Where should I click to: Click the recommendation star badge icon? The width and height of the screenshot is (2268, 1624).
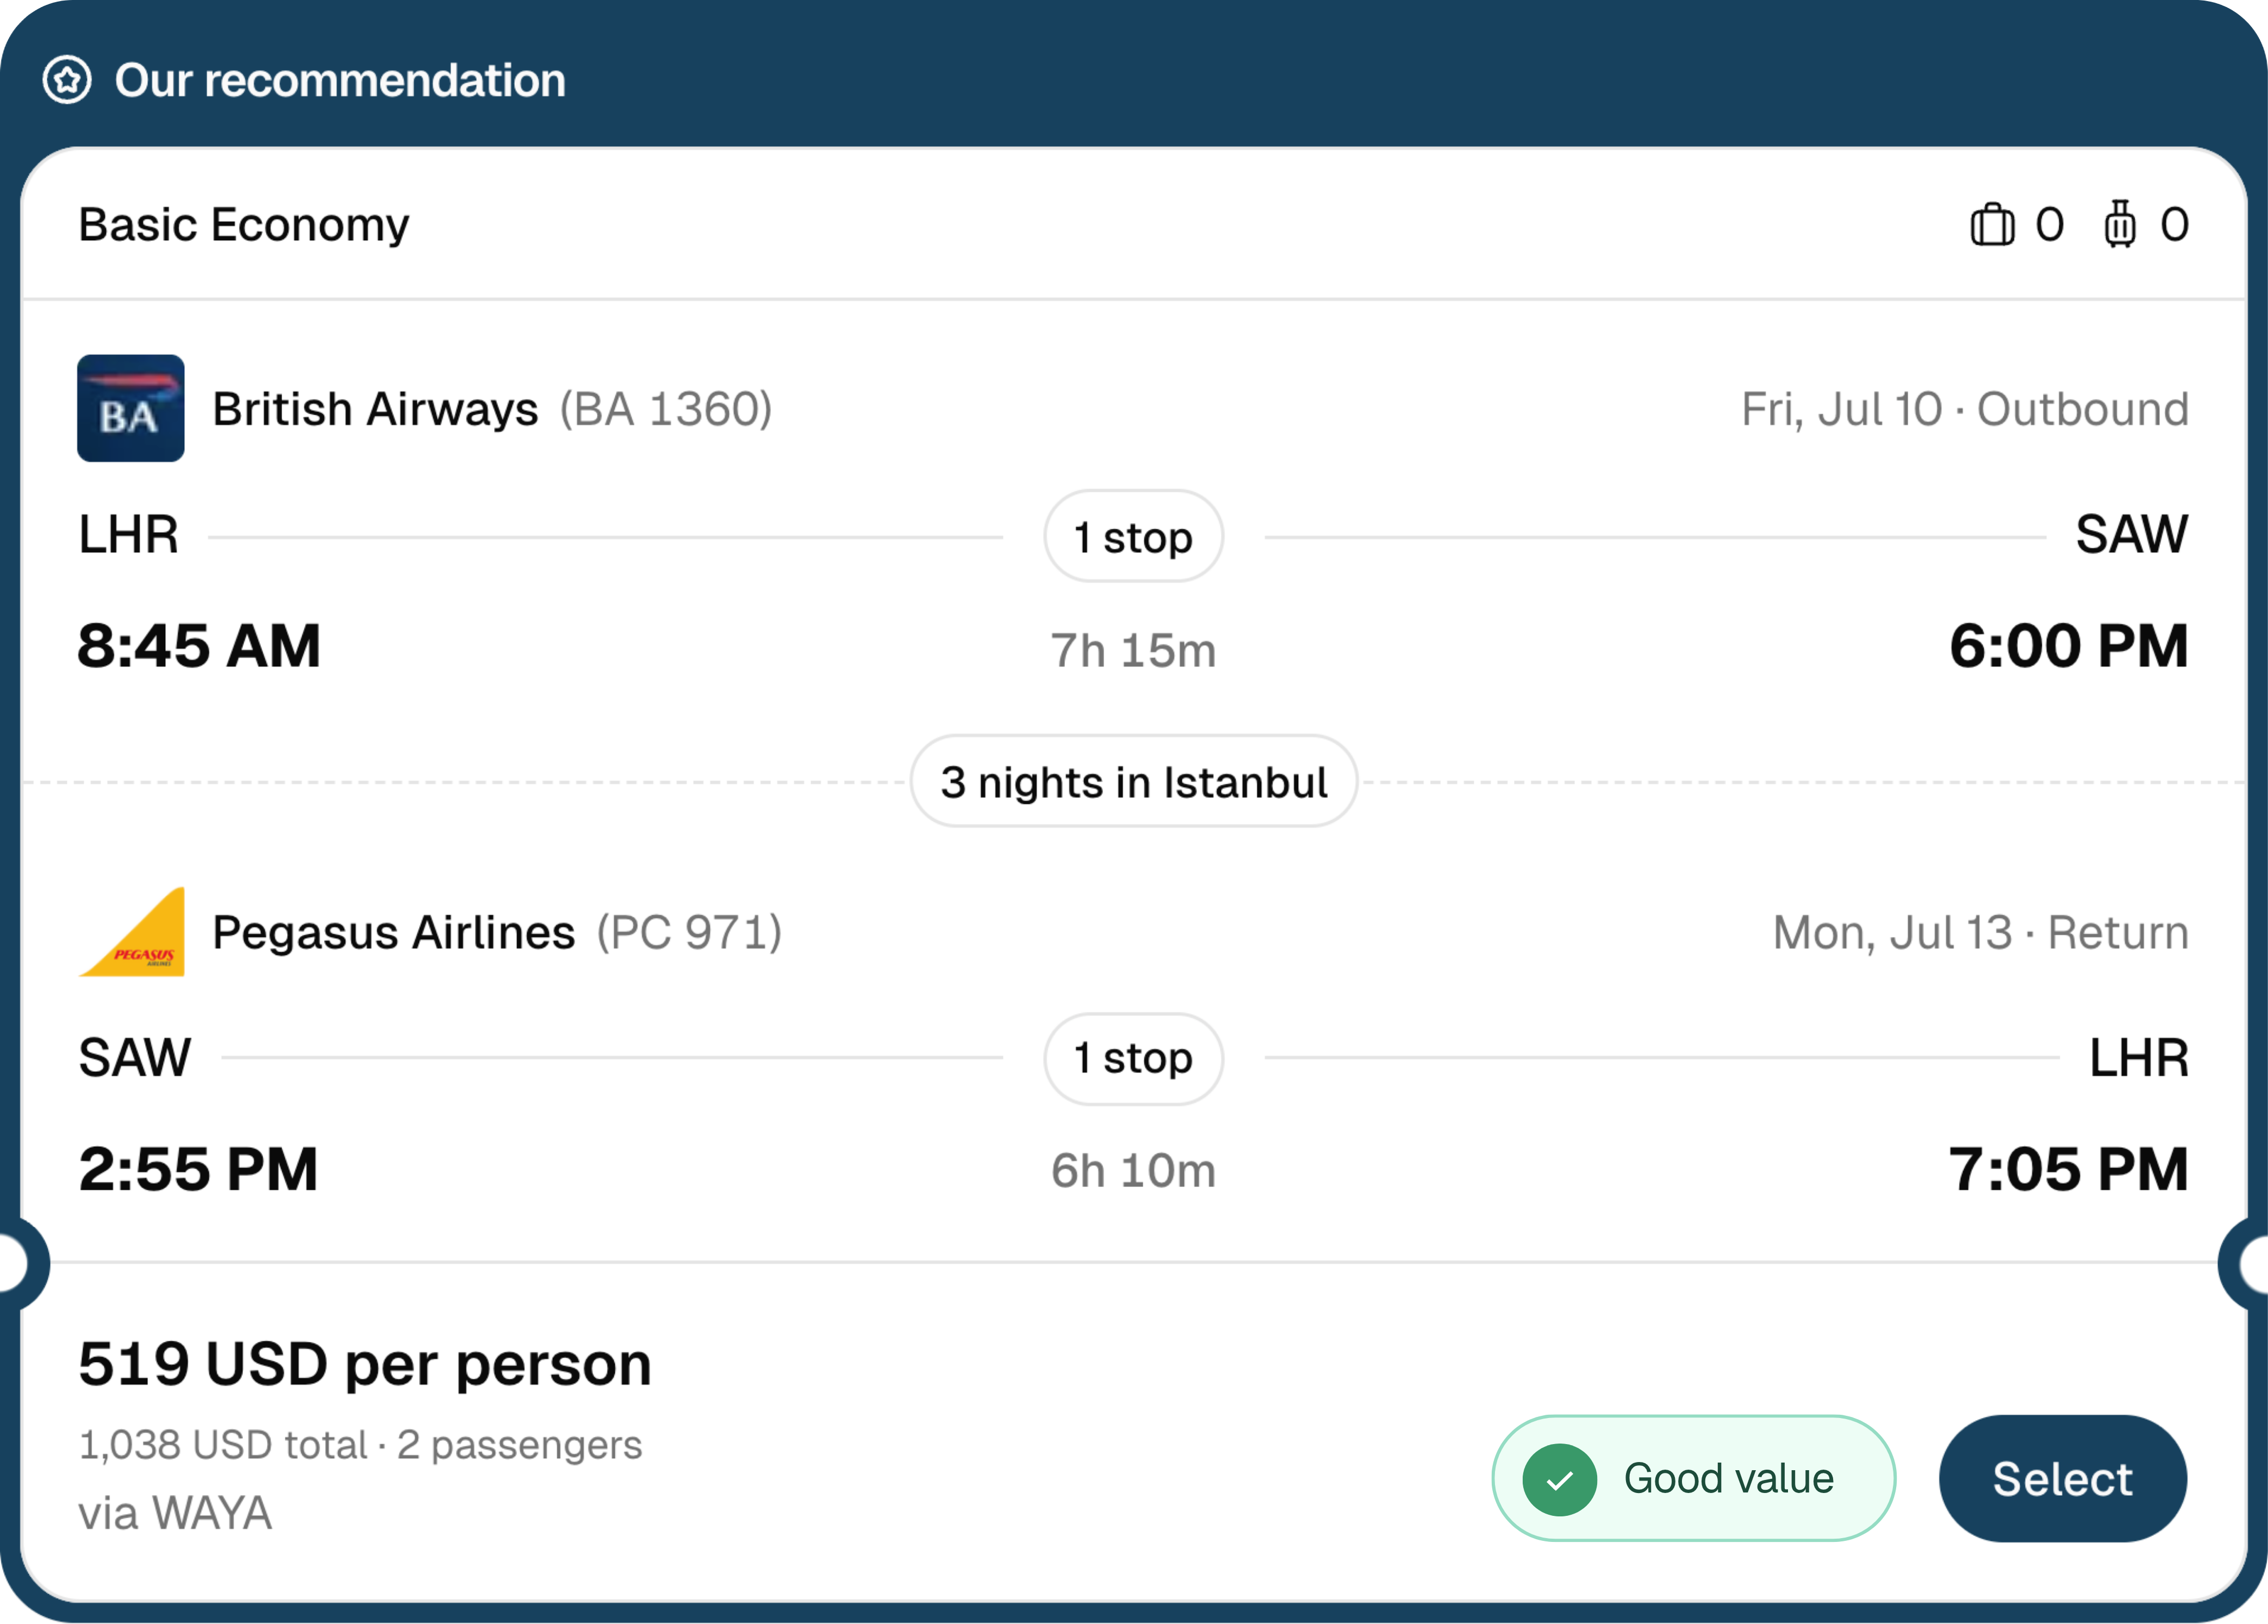coord(67,80)
